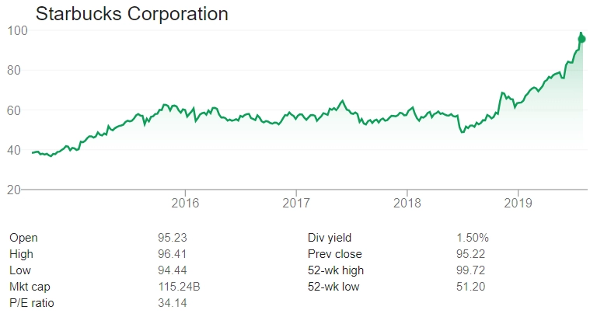Select the 2017 axis label
Image resolution: width=590 pixels, height=317 pixels.
pyautogui.click(x=296, y=203)
